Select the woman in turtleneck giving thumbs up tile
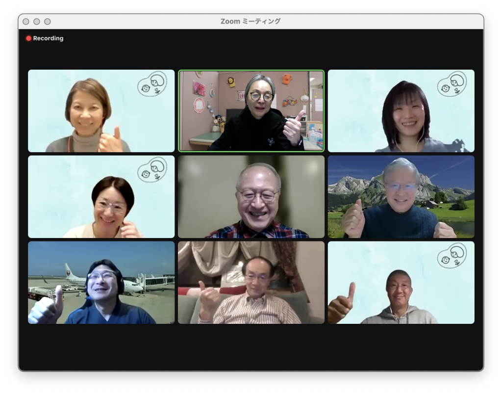Screen dimensions: 502x394 (x=101, y=111)
